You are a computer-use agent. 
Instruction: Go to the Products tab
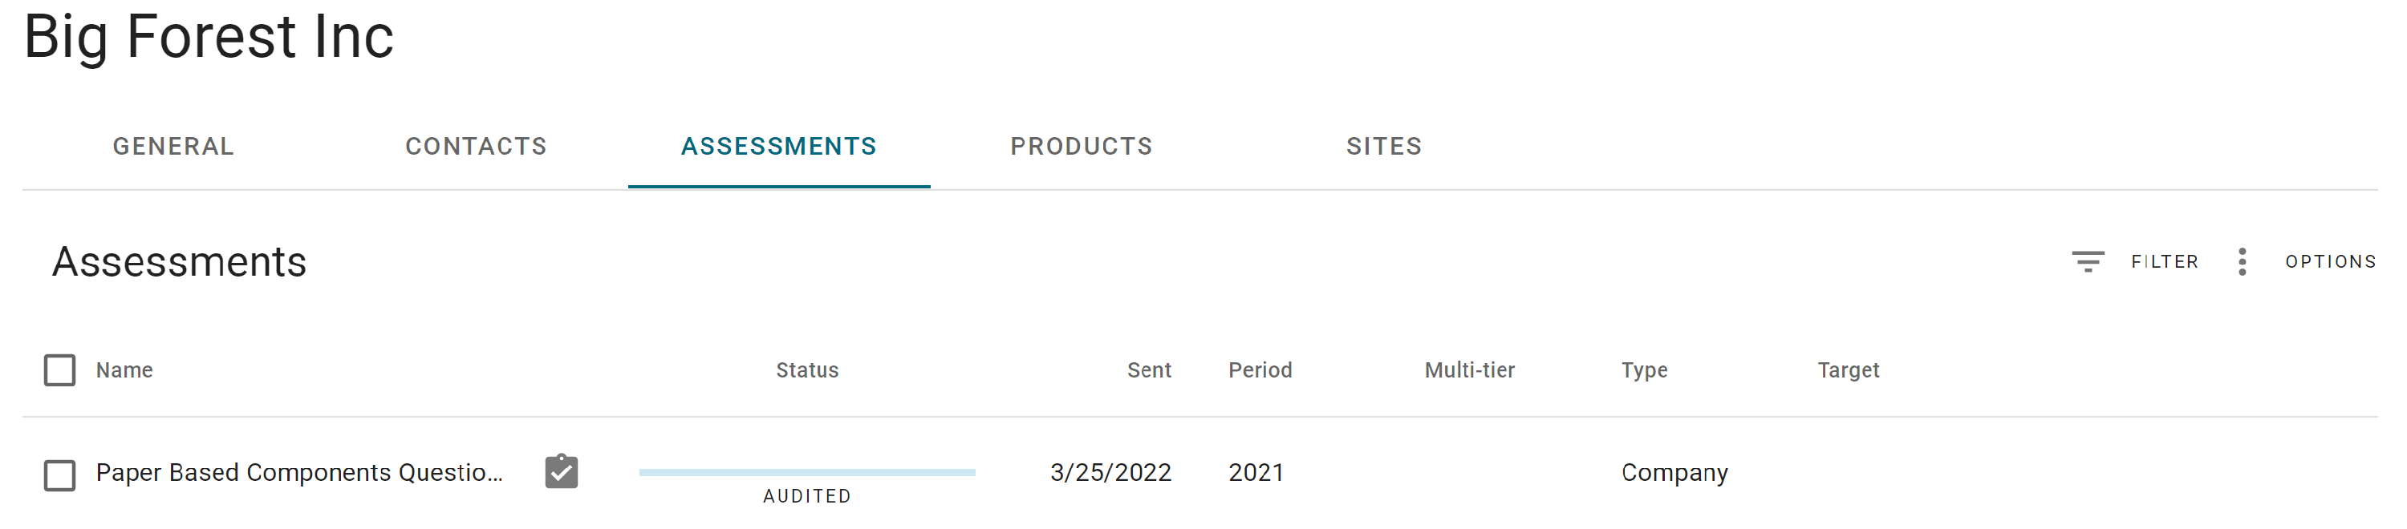click(x=1082, y=147)
